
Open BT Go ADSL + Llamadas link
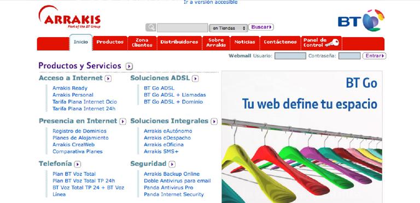175,95
